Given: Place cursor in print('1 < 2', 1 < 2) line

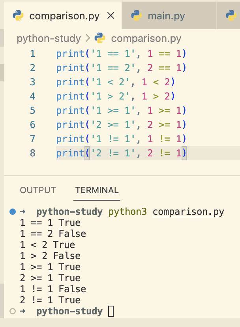Looking at the screenshot, I should (x=115, y=82).
